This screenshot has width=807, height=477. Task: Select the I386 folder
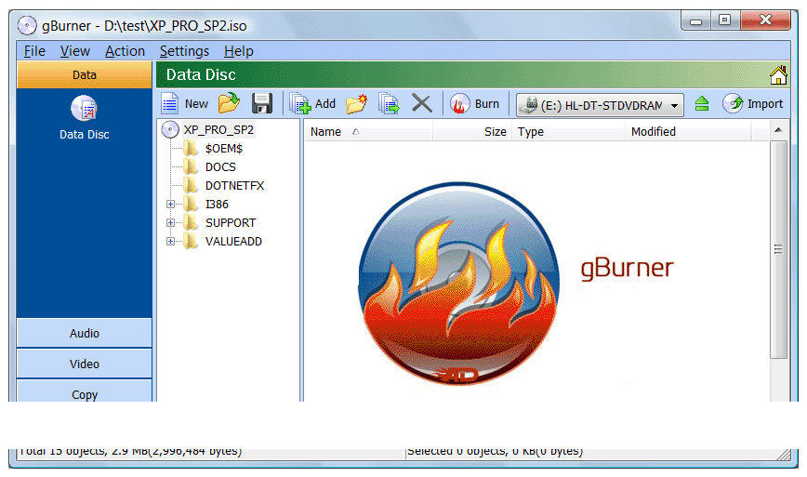[x=217, y=204]
